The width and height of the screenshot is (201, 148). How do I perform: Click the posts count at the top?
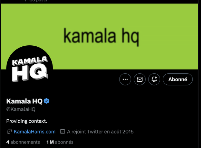pos(36,1)
